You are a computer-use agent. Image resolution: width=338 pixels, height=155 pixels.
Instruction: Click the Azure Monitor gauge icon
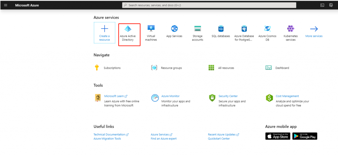pos(155,98)
